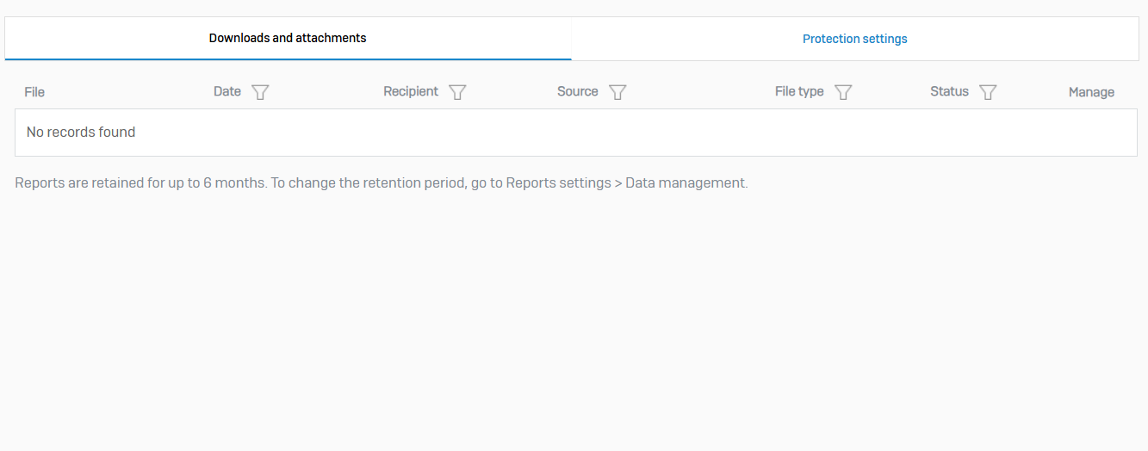The width and height of the screenshot is (1148, 451).
Task: Click the File column header
Action: click(34, 92)
